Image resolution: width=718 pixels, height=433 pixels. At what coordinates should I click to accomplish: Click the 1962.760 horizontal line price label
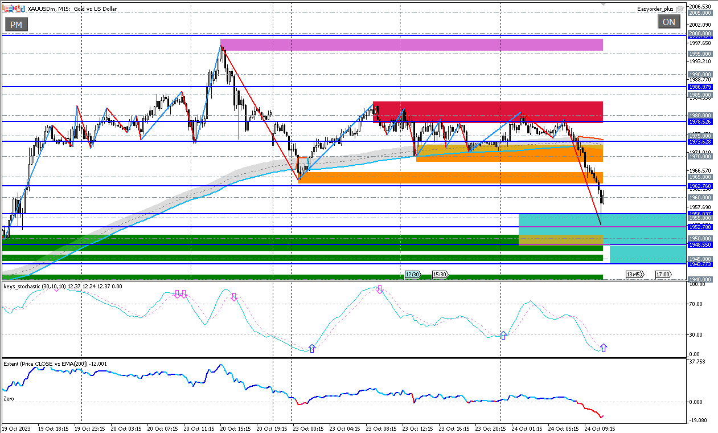pyautogui.click(x=700, y=186)
